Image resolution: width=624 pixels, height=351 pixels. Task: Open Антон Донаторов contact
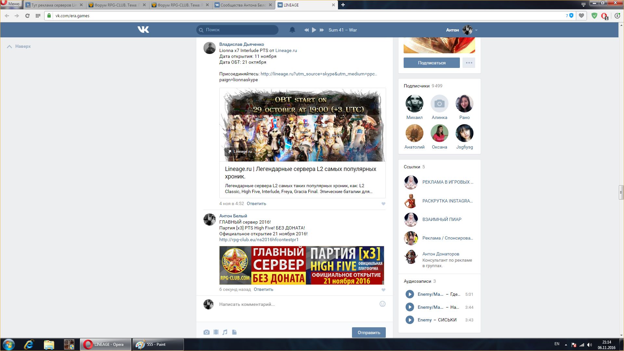[x=441, y=254]
